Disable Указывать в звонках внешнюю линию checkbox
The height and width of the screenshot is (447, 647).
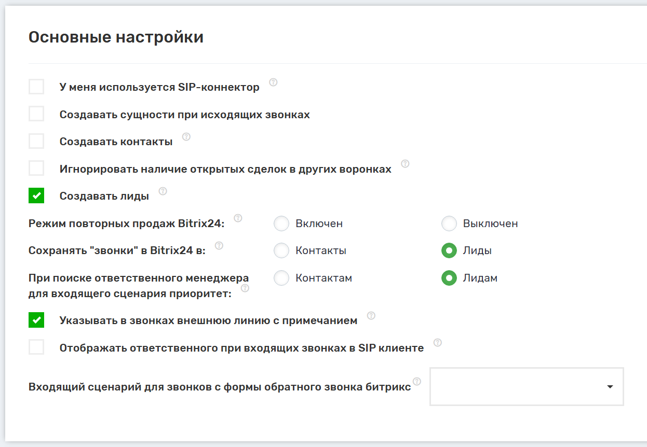pyautogui.click(x=36, y=320)
